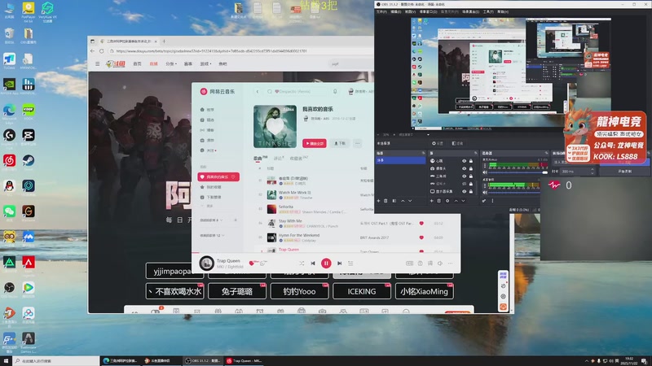Add a scene with OBS scenes plus icon
652x366 pixels.
pos(378,201)
